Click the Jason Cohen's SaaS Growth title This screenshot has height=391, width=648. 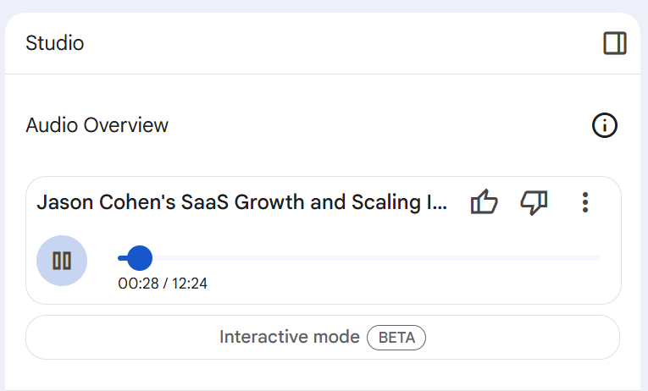[241, 202]
